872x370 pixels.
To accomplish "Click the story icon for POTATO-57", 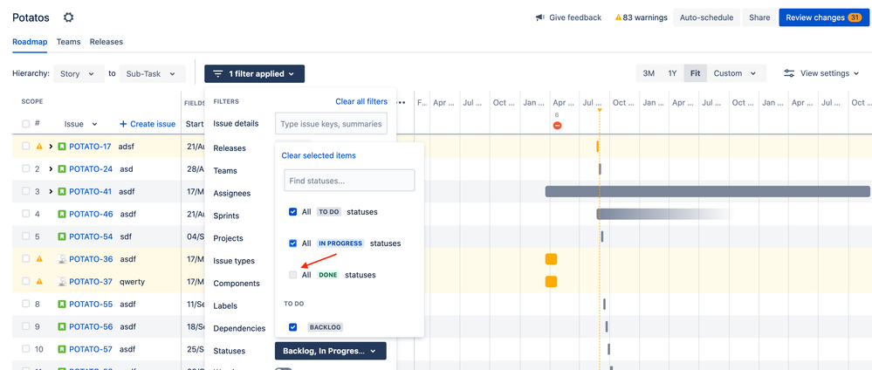I will [62, 349].
